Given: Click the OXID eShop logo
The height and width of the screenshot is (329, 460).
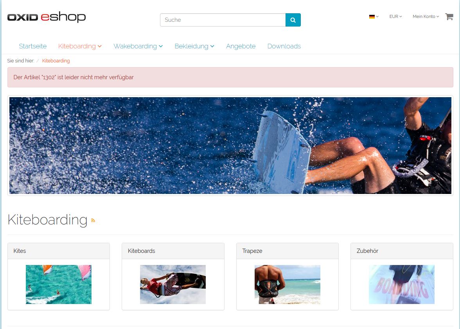Looking at the screenshot, I should (x=47, y=17).
